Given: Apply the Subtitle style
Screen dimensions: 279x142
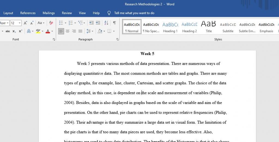Looking at the screenshot, I should [x=228, y=27].
